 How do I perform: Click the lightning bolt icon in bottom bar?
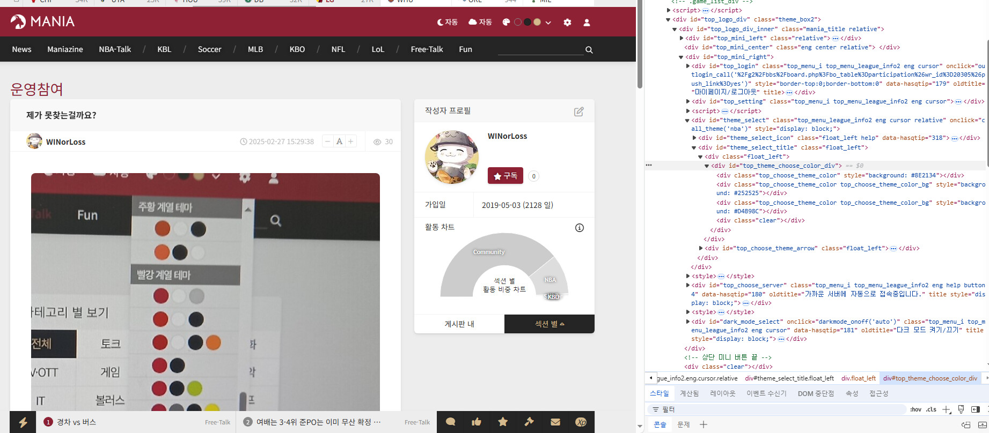(x=23, y=422)
